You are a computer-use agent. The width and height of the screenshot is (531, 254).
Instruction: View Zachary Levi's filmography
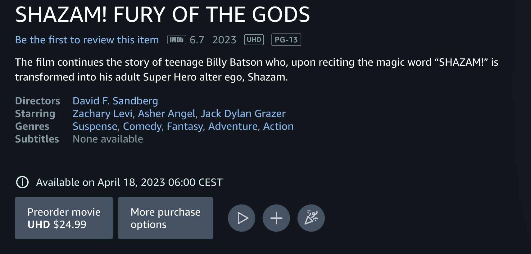tap(102, 114)
